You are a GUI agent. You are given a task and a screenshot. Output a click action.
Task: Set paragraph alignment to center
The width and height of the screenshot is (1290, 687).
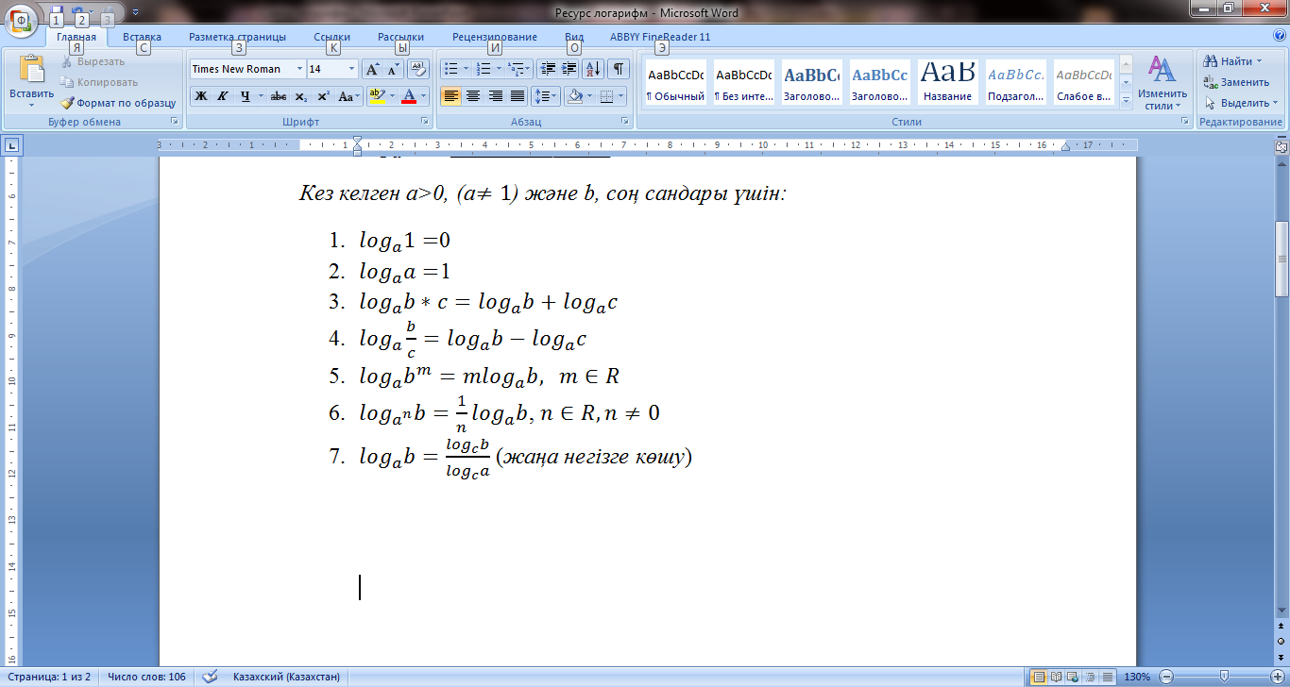(472, 96)
